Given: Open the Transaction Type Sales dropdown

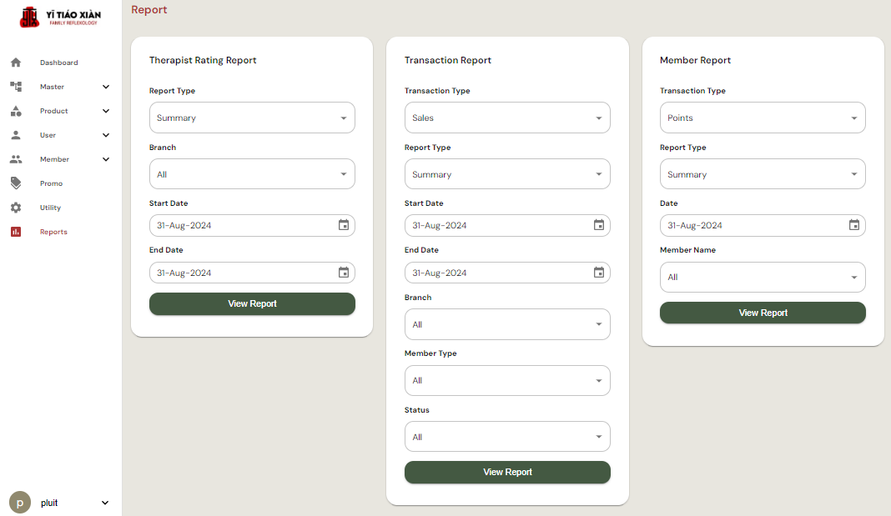Looking at the screenshot, I should [x=507, y=118].
